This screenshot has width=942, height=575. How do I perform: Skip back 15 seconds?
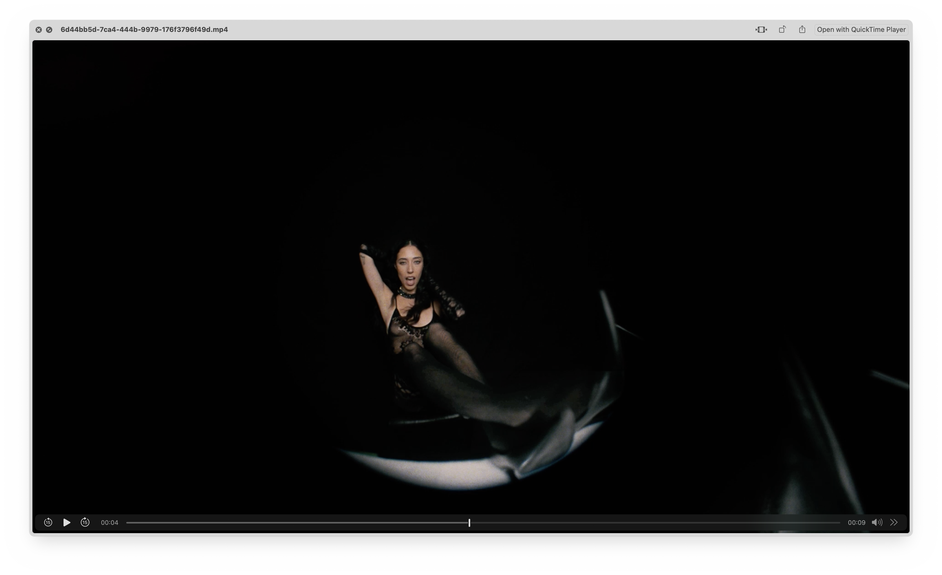(48, 522)
